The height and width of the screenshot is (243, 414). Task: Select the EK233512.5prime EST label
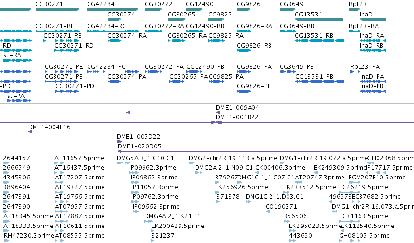(309, 187)
